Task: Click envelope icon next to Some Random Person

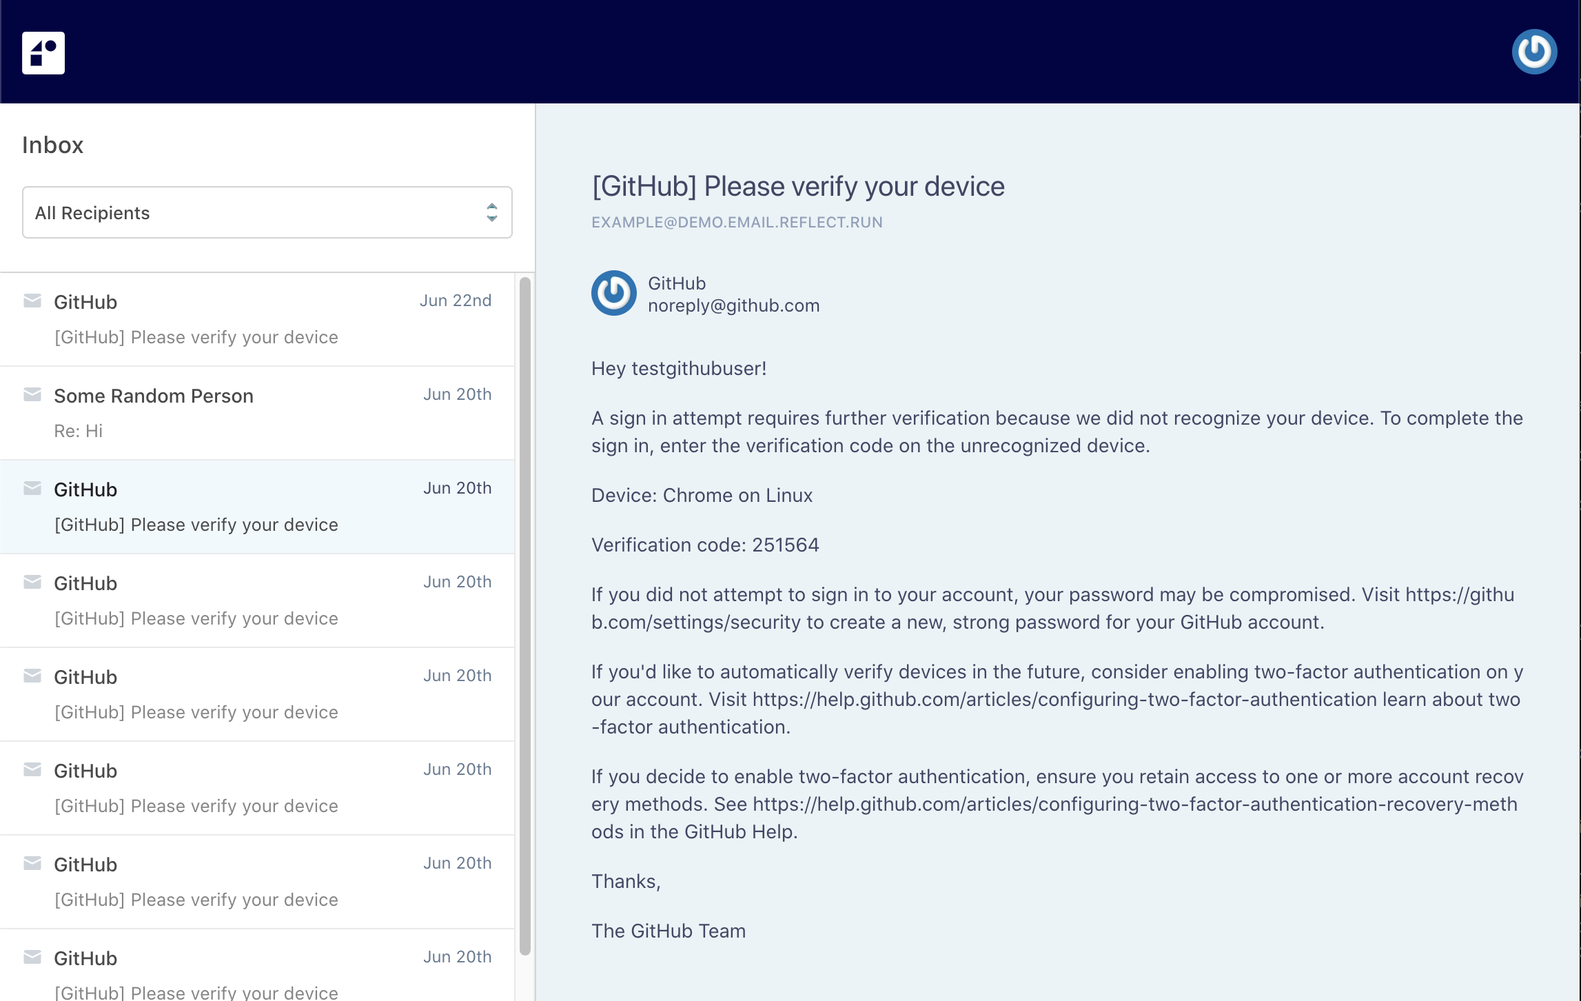Action: 32,394
